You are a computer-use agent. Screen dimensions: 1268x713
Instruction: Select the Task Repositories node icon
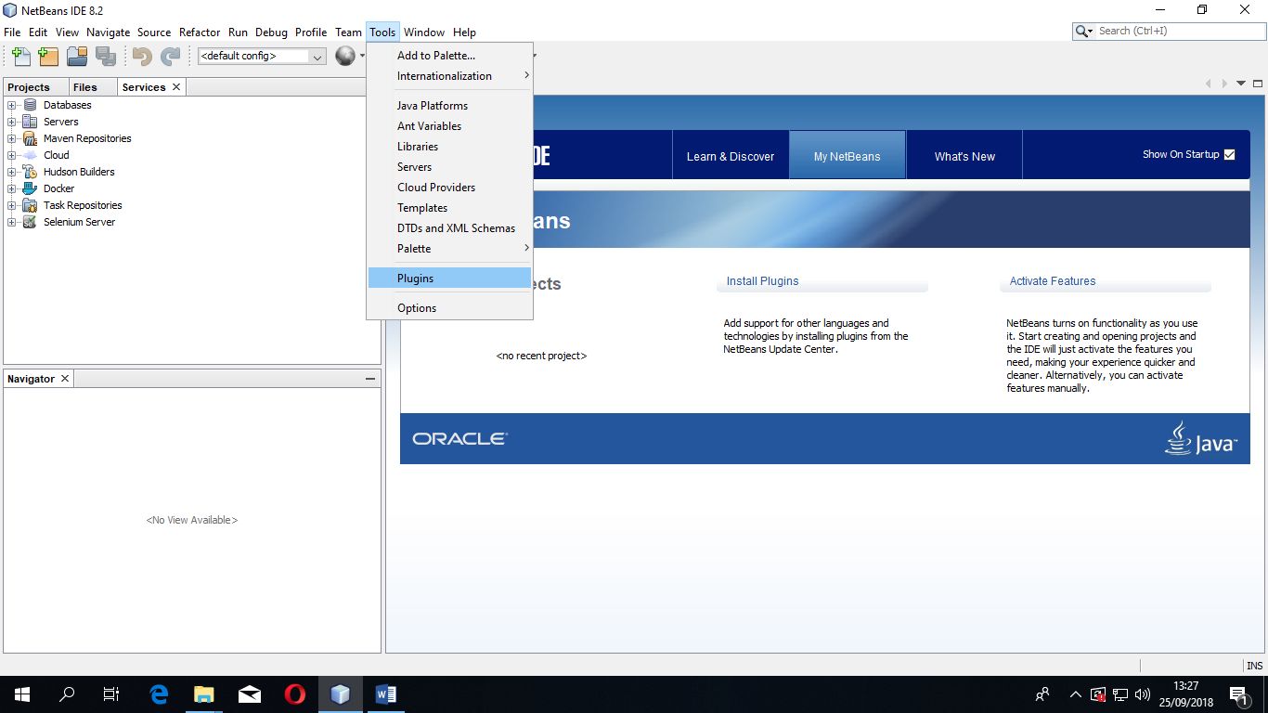(x=30, y=205)
